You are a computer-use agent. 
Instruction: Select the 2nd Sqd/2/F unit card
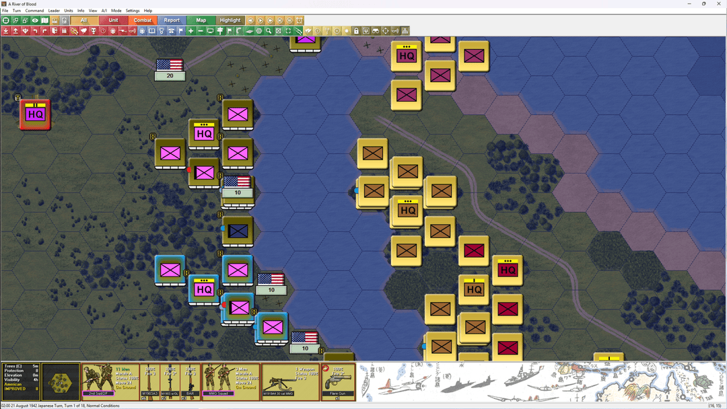[x=110, y=382]
